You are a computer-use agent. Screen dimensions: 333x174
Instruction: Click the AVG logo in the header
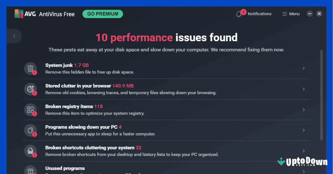pyautogui.click(x=19, y=14)
